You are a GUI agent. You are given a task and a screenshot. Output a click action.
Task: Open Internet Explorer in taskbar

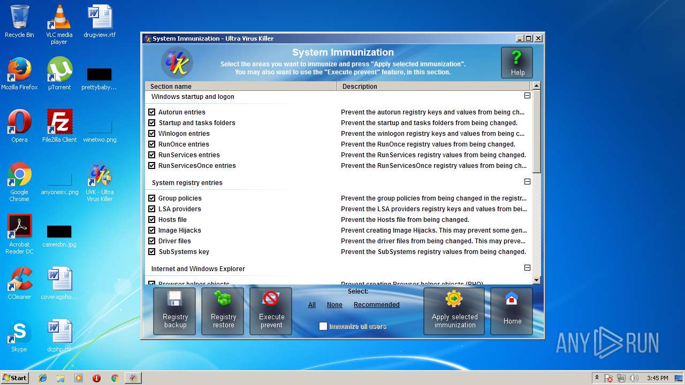tap(43, 378)
